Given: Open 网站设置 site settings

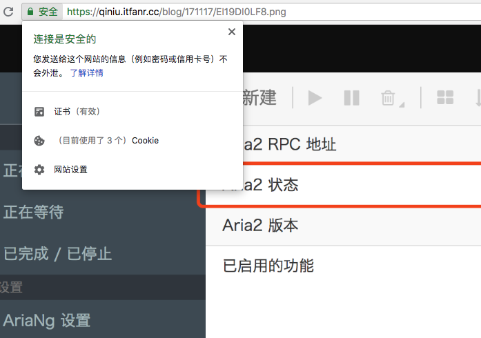Looking at the screenshot, I should coord(71,170).
